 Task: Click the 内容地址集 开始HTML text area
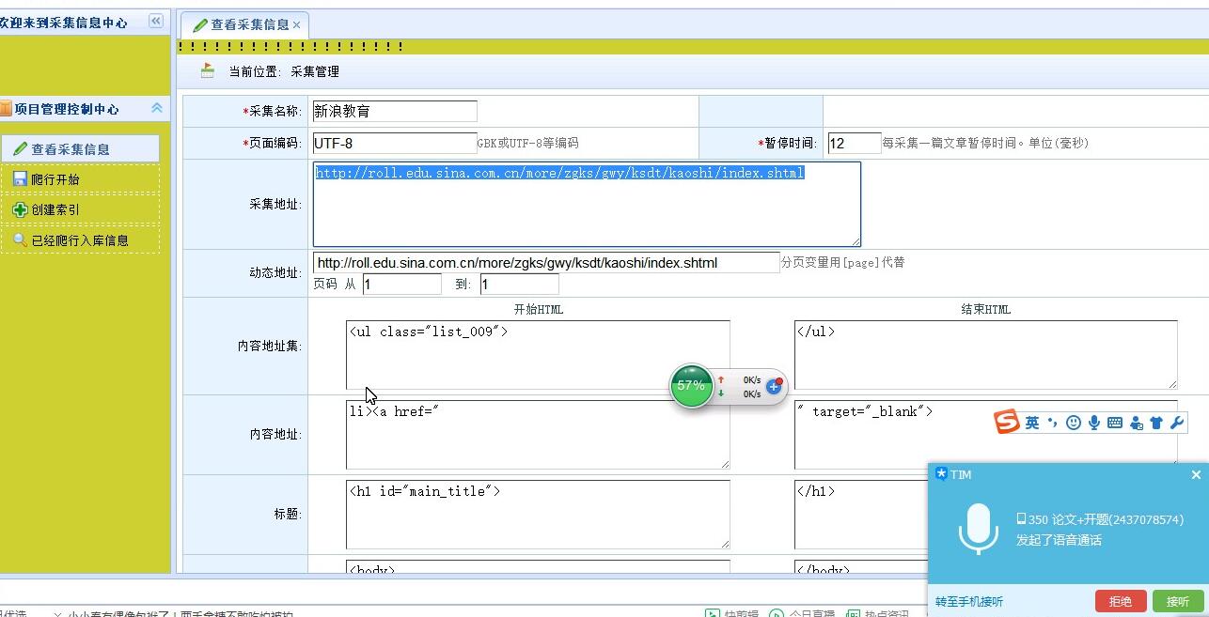[x=538, y=355]
